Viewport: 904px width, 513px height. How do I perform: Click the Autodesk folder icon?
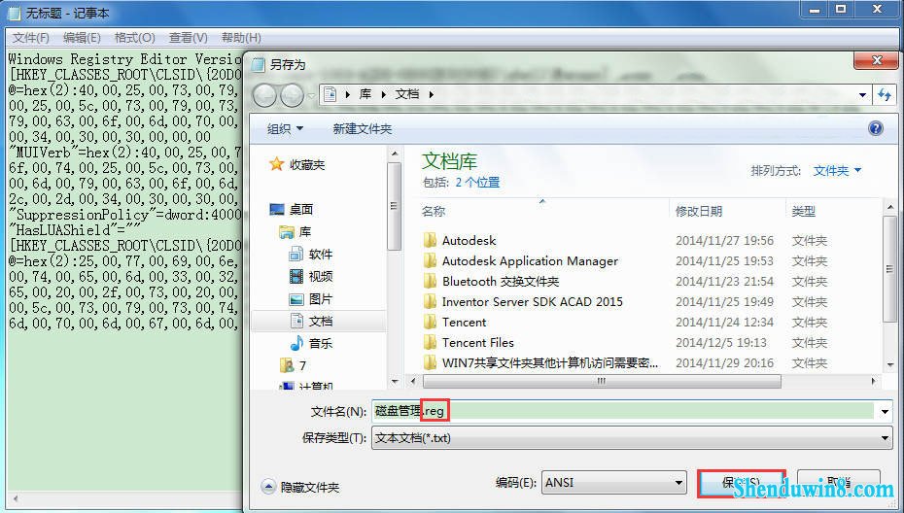[430, 240]
